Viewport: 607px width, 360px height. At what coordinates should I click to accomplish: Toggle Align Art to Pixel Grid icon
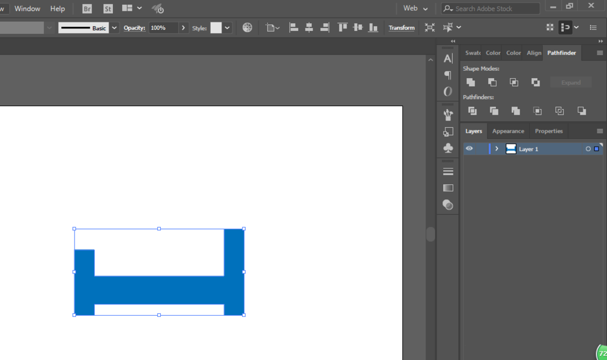[x=550, y=27]
